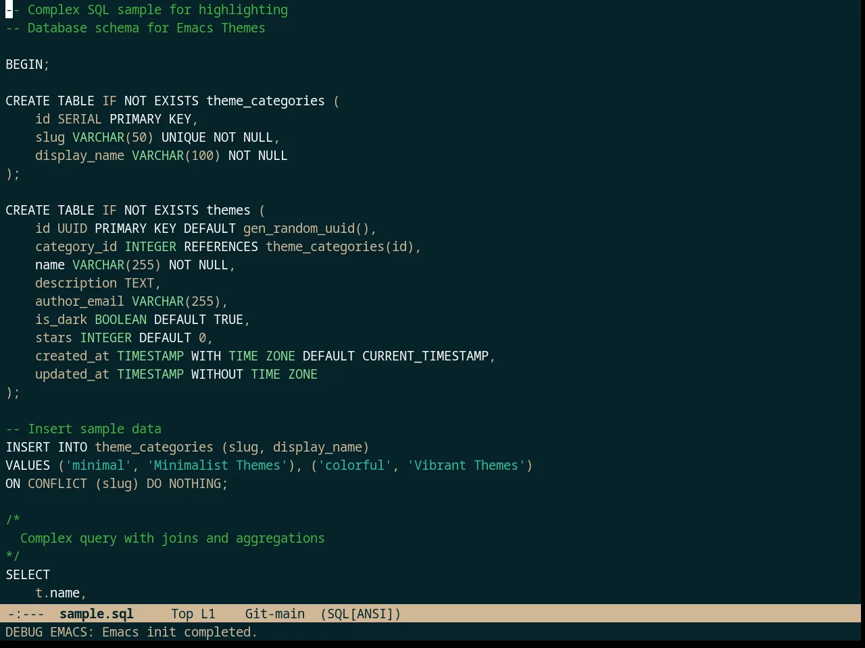Click UNIQUE keyword on slug line
The width and height of the screenshot is (865, 648).
pyautogui.click(x=184, y=137)
